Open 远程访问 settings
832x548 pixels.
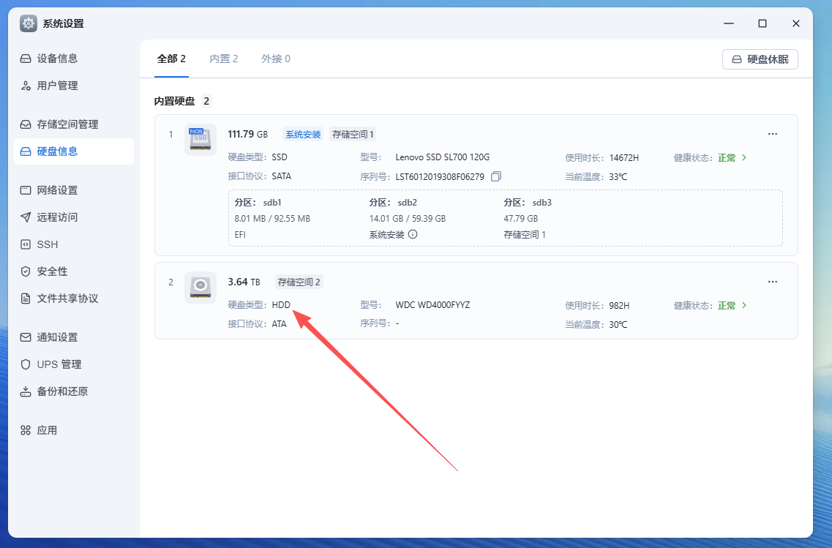tap(74, 217)
